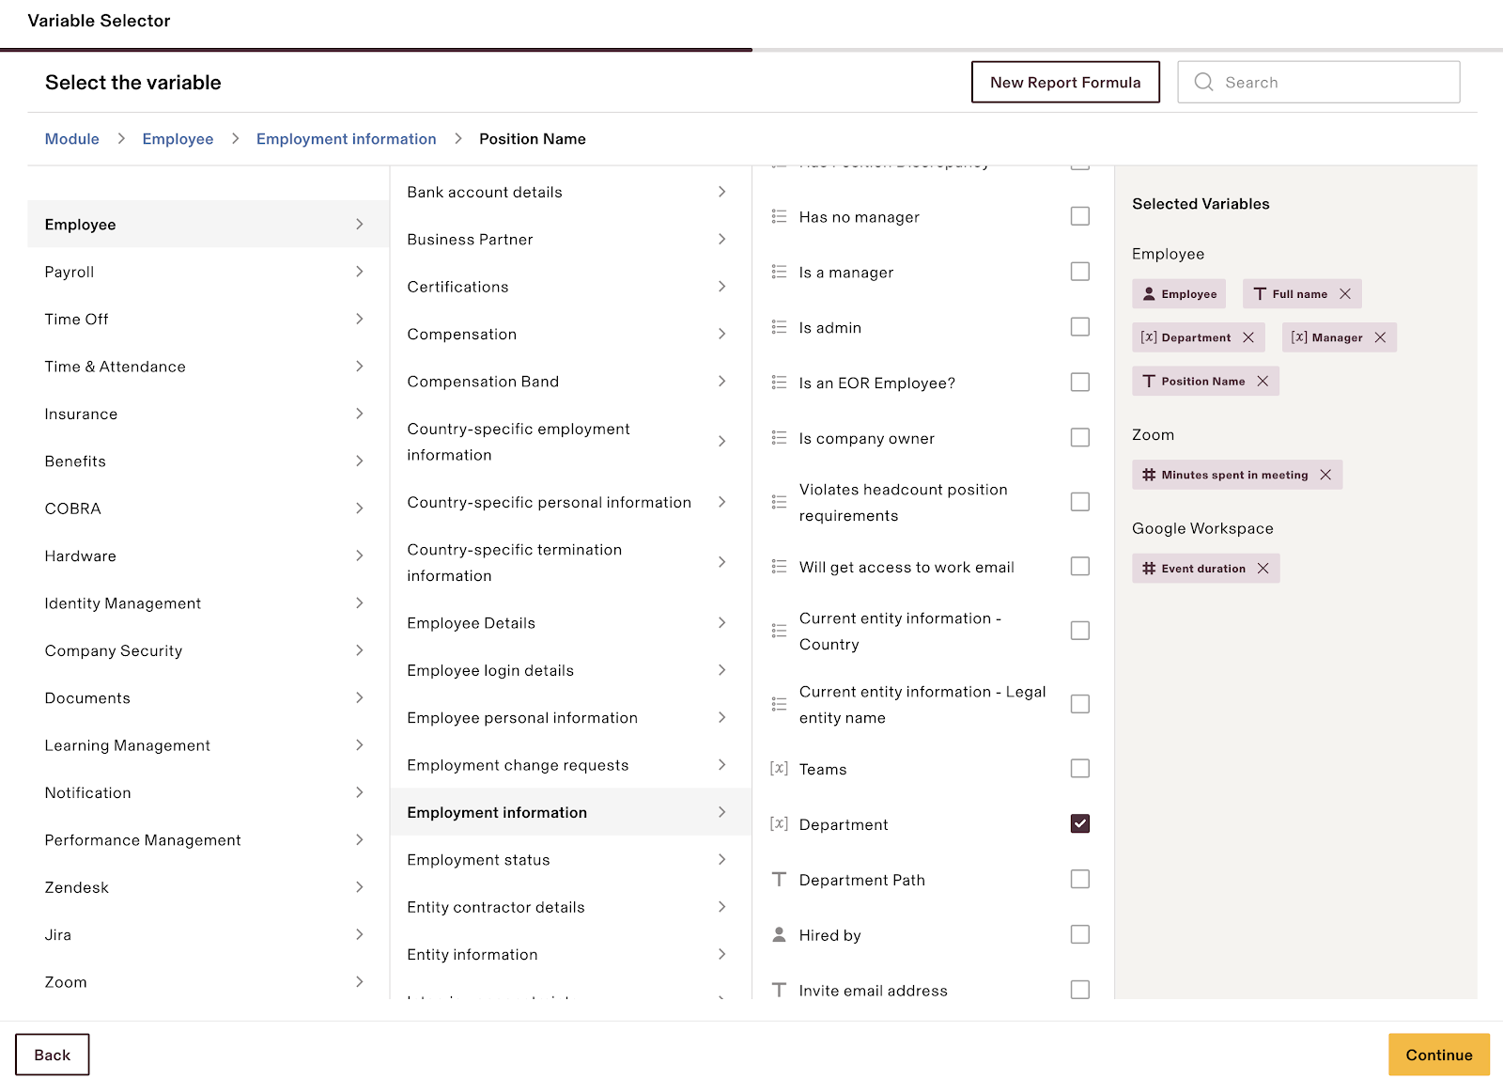The height and width of the screenshot is (1079, 1503).
Task: Click person icon in Employee chip
Action: [1148, 294]
